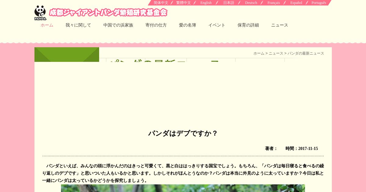Switch language to Français
The width and height of the screenshot is (366, 192).
click(x=274, y=3)
